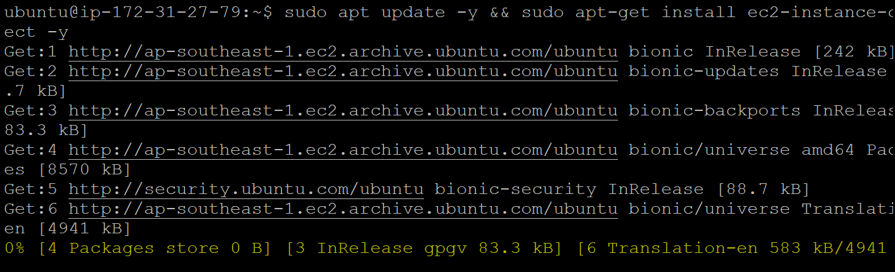The width and height of the screenshot is (895, 272).
Task: Click the 'bionic-security InRelease [88.7 kB]' text
Action: pos(622,190)
